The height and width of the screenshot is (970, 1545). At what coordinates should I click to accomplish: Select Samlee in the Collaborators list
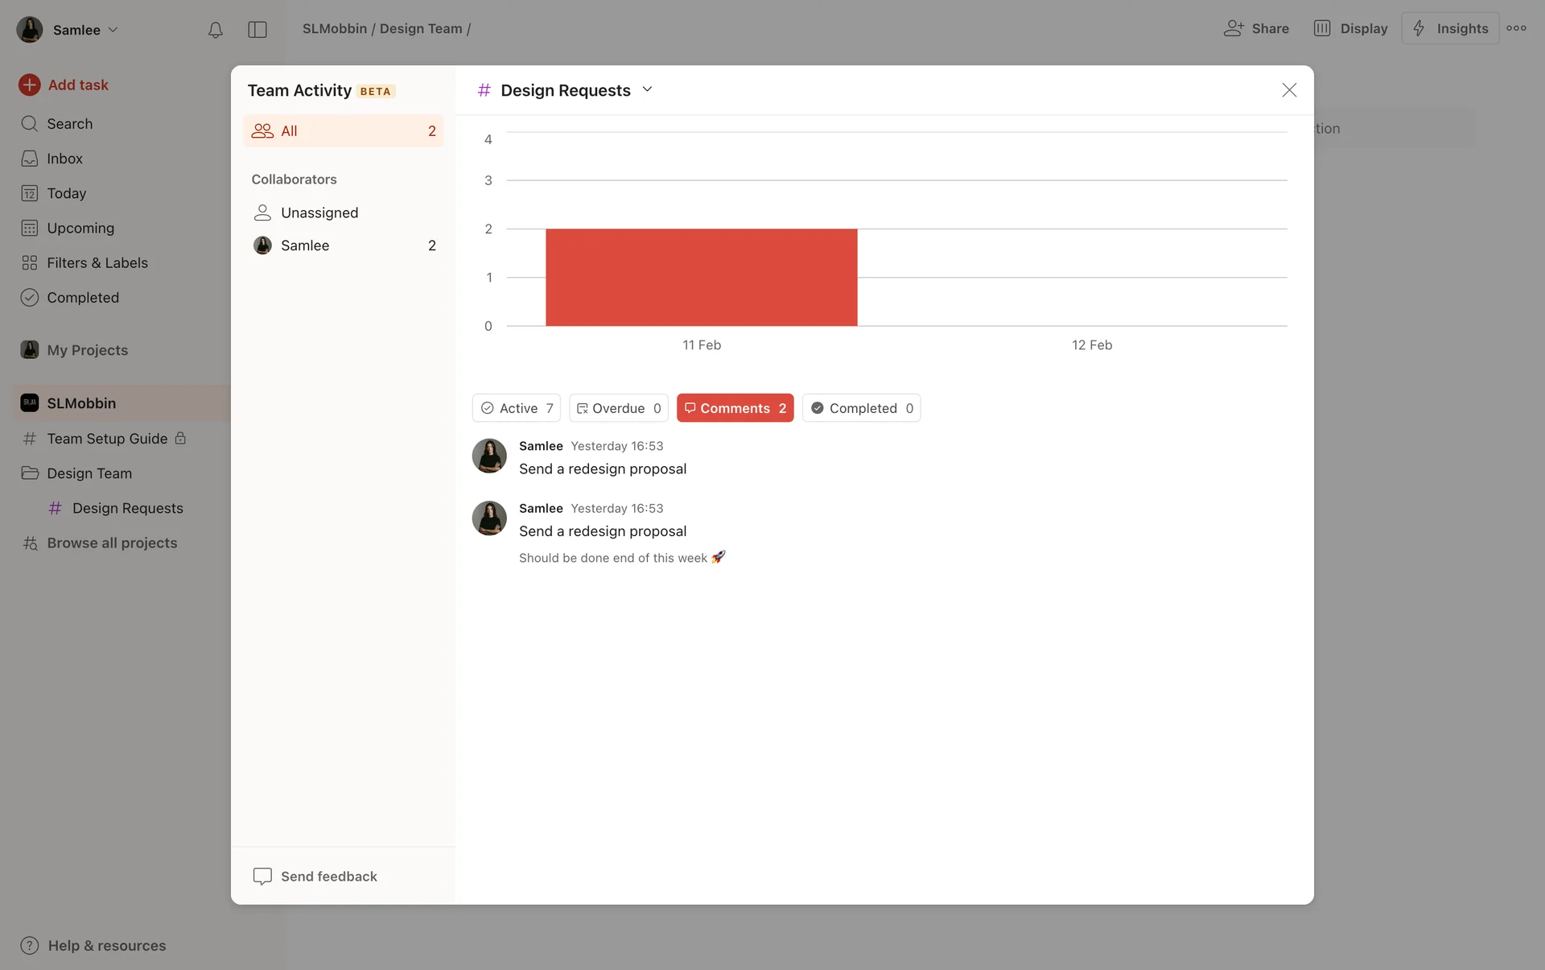[x=305, y=246]
